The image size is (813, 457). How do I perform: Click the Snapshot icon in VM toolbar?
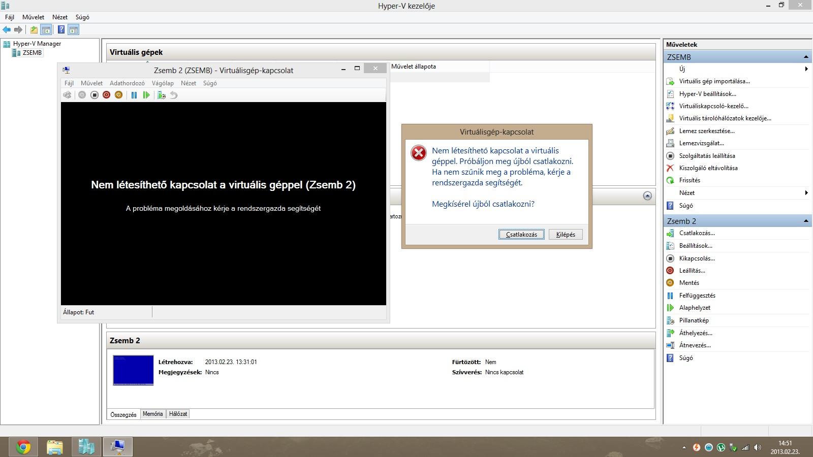click(x=162, y=95)
